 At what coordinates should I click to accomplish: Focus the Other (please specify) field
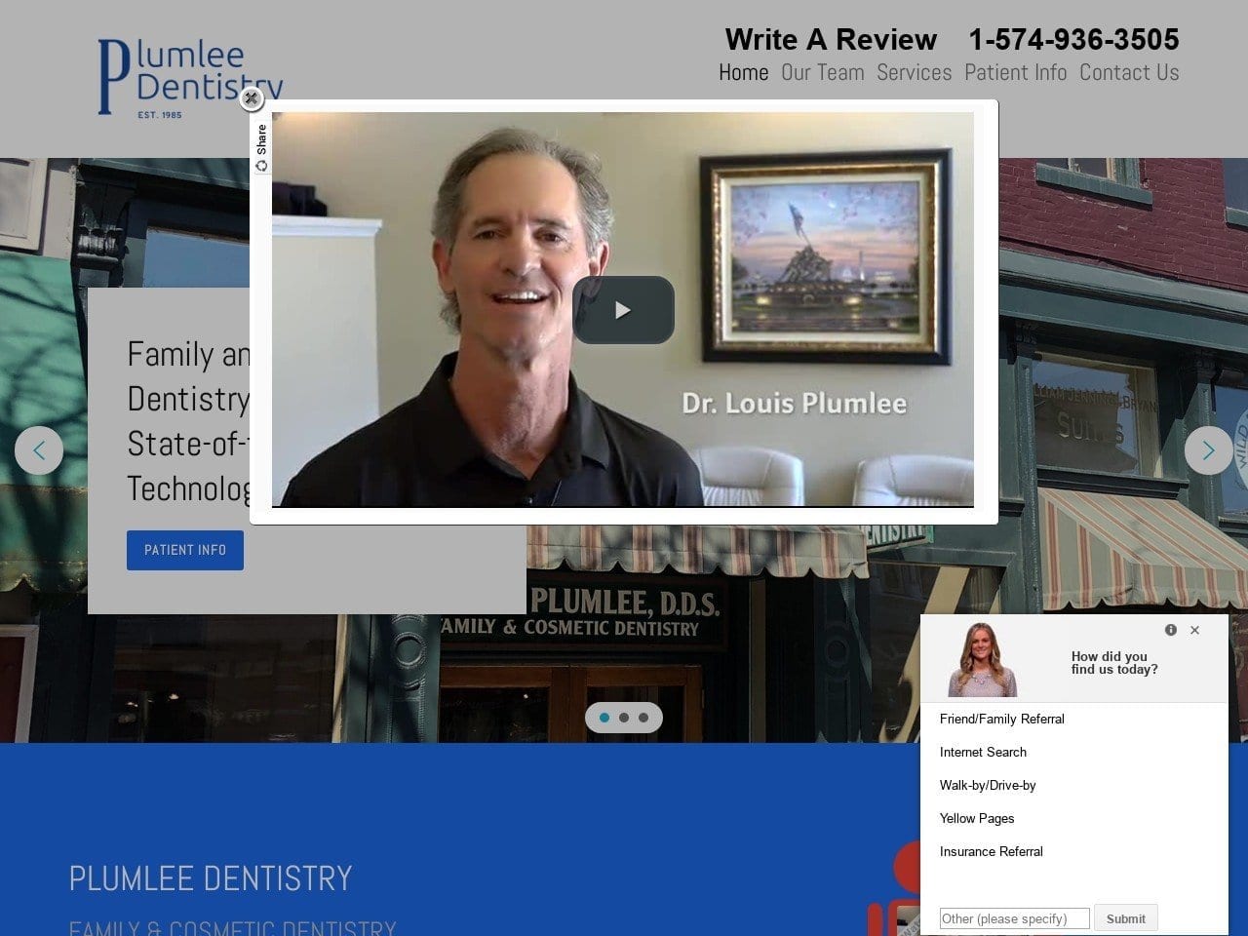click(x=1014, y=918)
